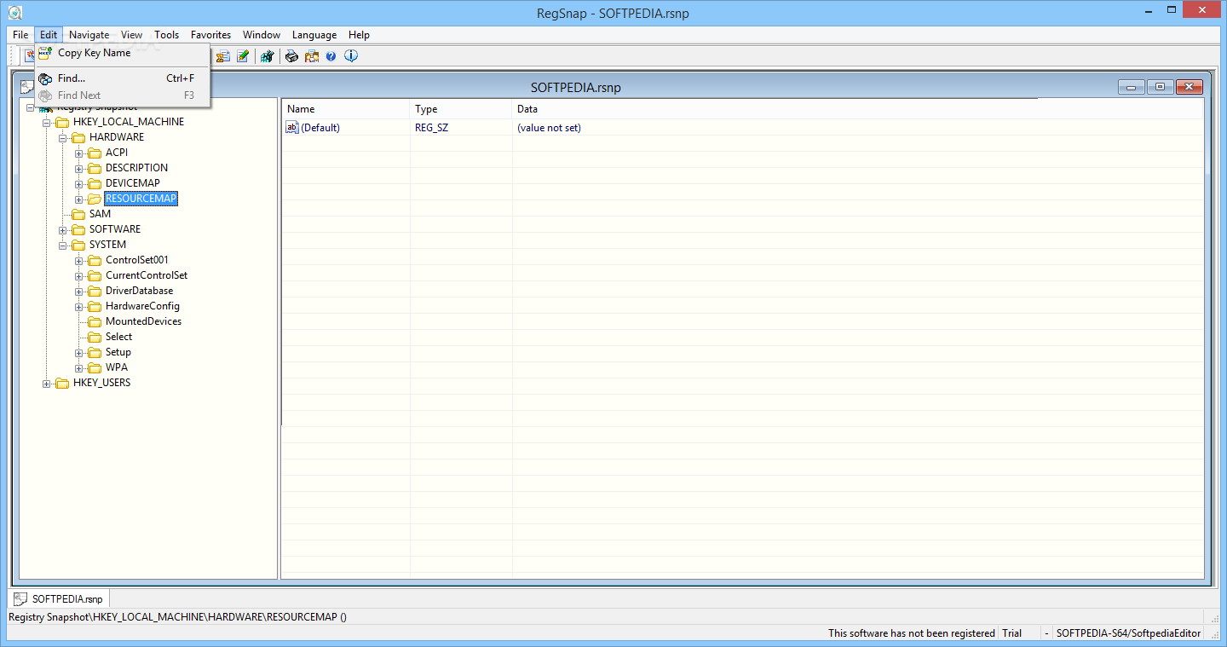The image size is (1227, 647).
Task: Expand the HardwareConfig key
Action: [79, 307]
